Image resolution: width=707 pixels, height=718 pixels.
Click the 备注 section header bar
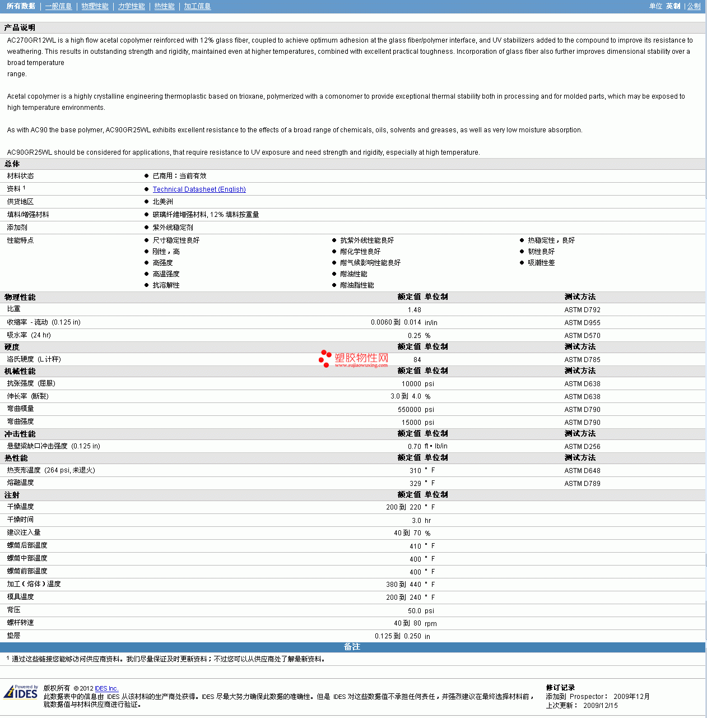352,647
